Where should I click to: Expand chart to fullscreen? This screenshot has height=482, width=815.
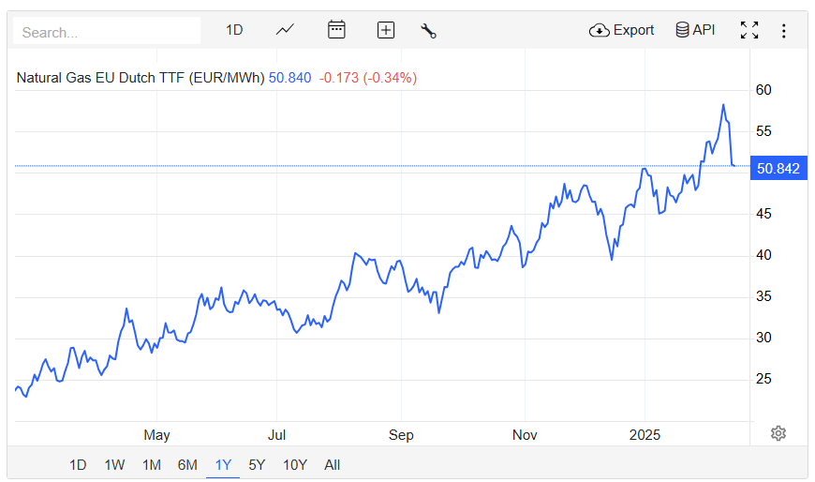(749, 30)
